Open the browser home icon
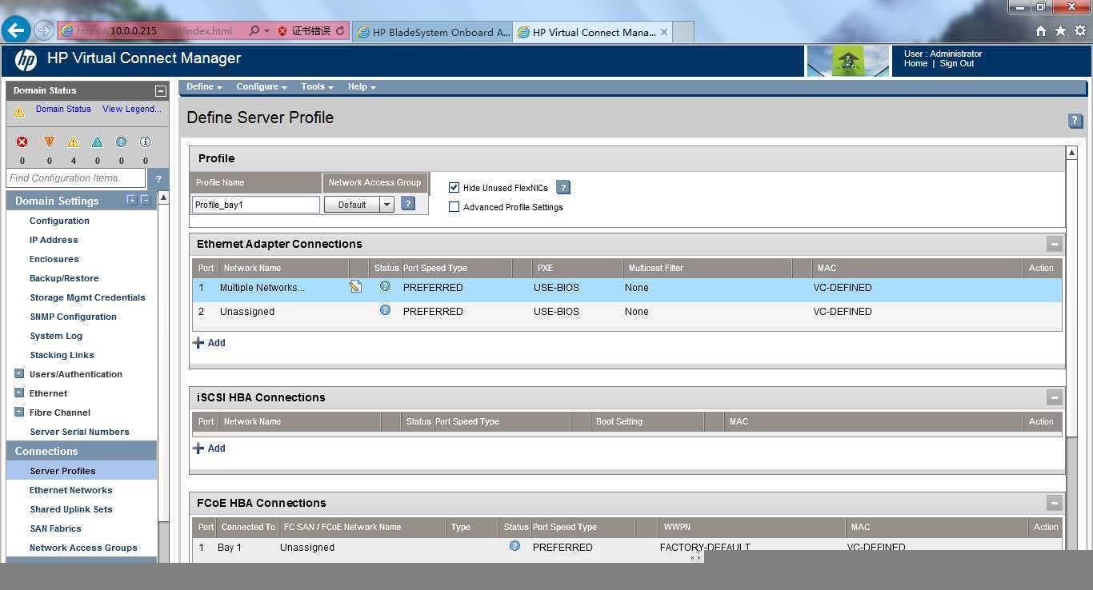 coord(1041,30)
